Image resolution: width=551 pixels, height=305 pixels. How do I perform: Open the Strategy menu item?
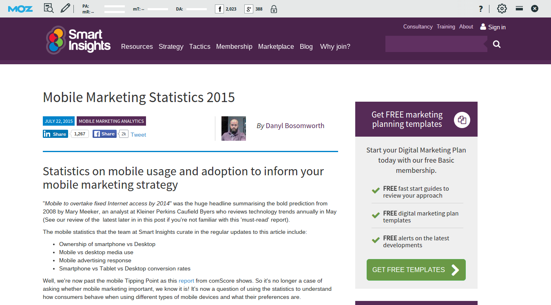[x=171, y=47]
